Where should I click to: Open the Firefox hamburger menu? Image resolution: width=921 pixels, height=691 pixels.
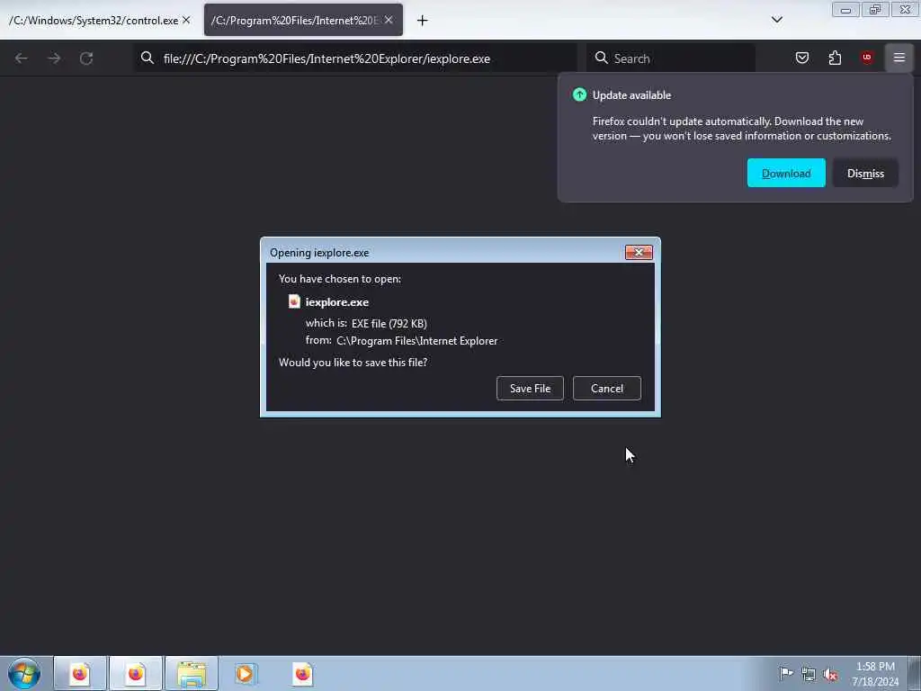899,58
